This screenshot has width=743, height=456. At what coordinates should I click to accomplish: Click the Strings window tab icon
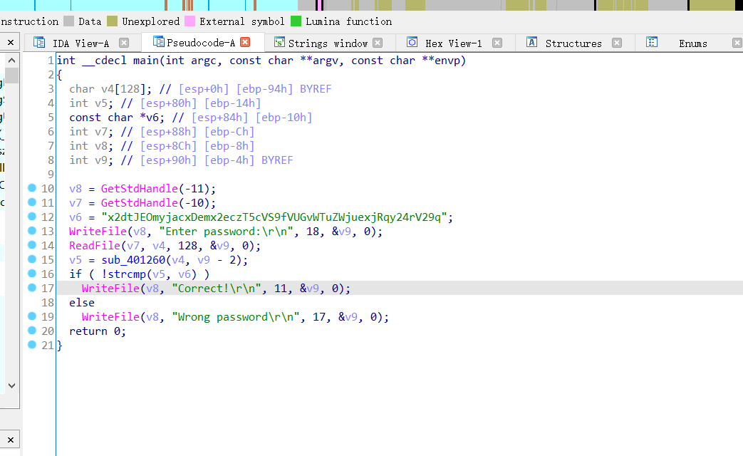(x=279, y=43)
